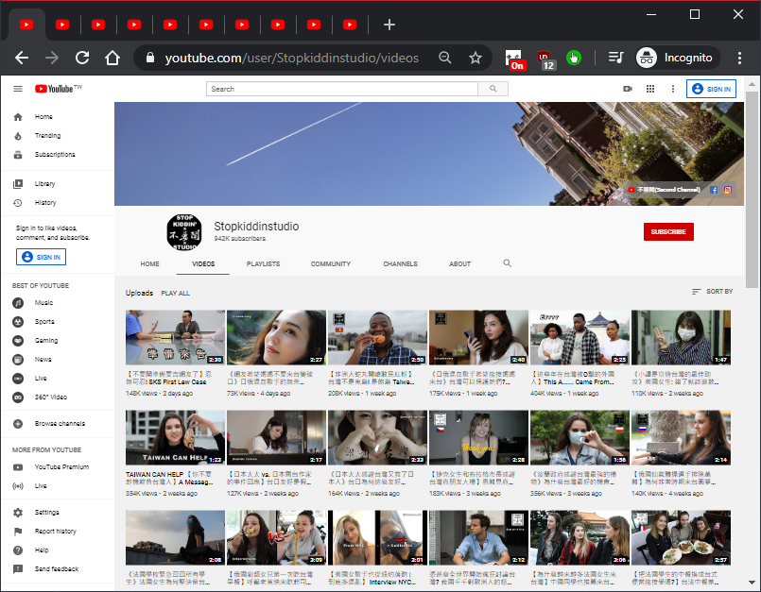This screenshot has width=761, height=592.
Task: Go to browser home page icon
Action: tap(112, 58)
